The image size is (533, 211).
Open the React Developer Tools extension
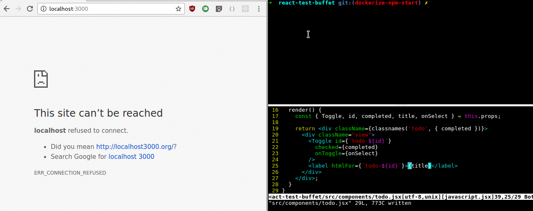pos(245,9)
